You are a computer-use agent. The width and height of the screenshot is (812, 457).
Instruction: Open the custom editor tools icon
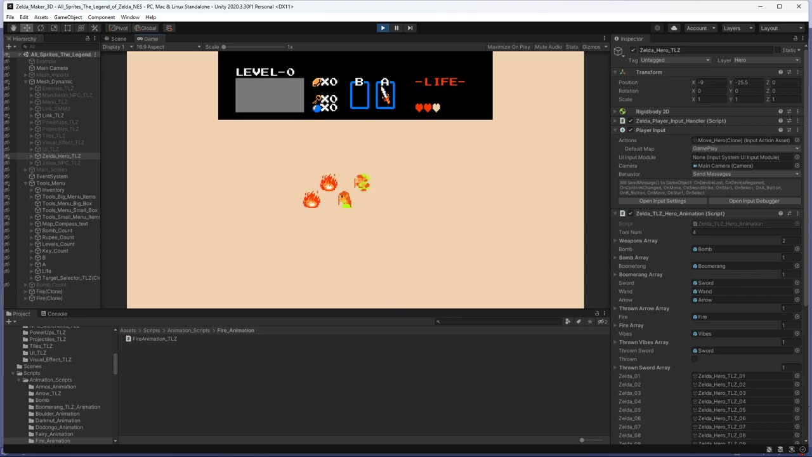point(95,28)
